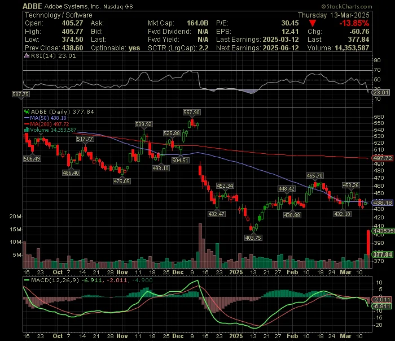
Task: Click the -2.011 MACD signal axis tag
Action: (381, 300)
